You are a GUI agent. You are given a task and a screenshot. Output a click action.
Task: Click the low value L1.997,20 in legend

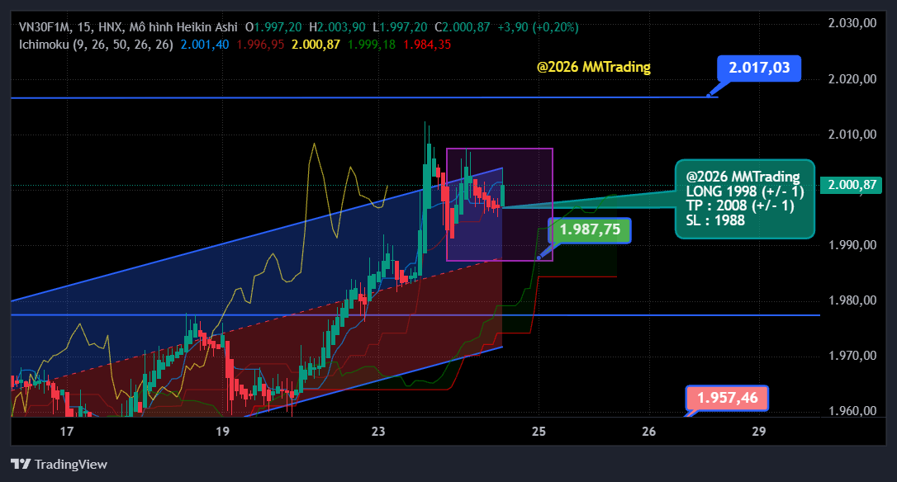coord(399,27)
